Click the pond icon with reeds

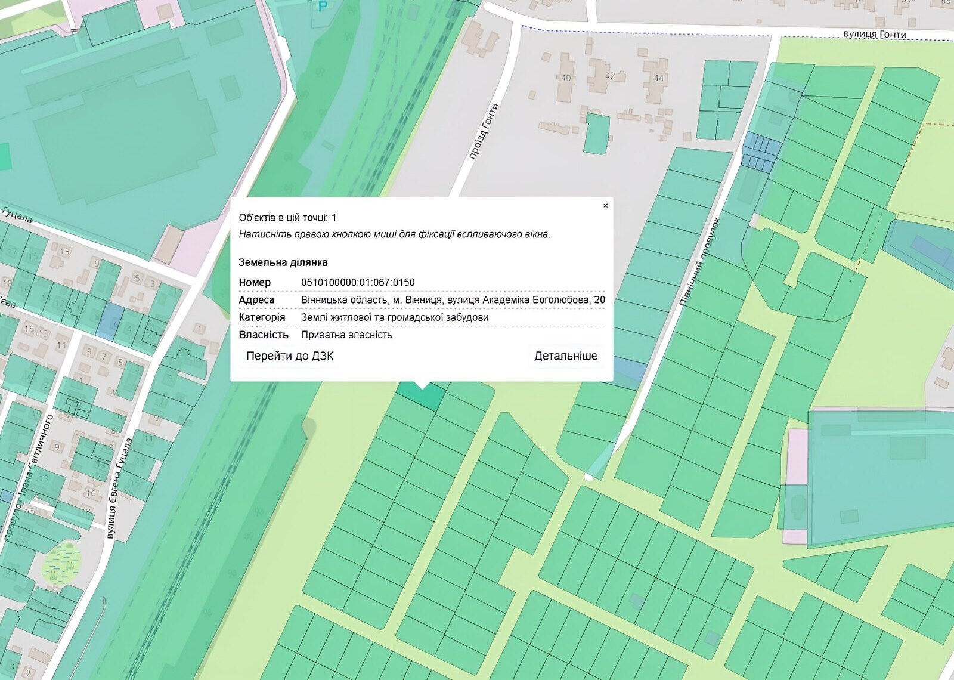coord(61,563)
